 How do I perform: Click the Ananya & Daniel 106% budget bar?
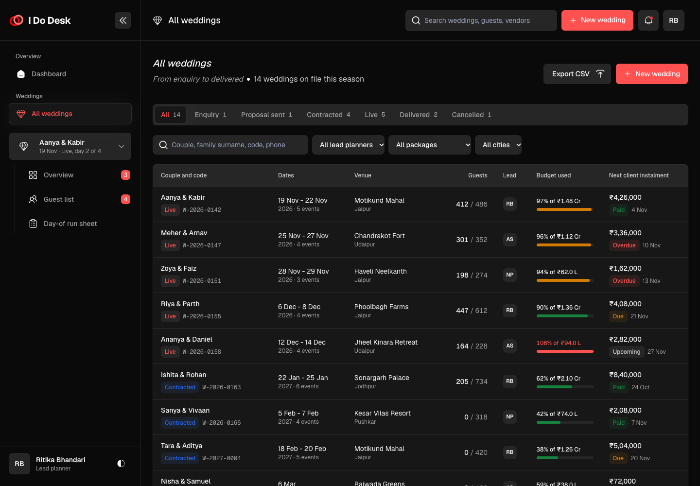pyautogui.click(x=565, y=351)
